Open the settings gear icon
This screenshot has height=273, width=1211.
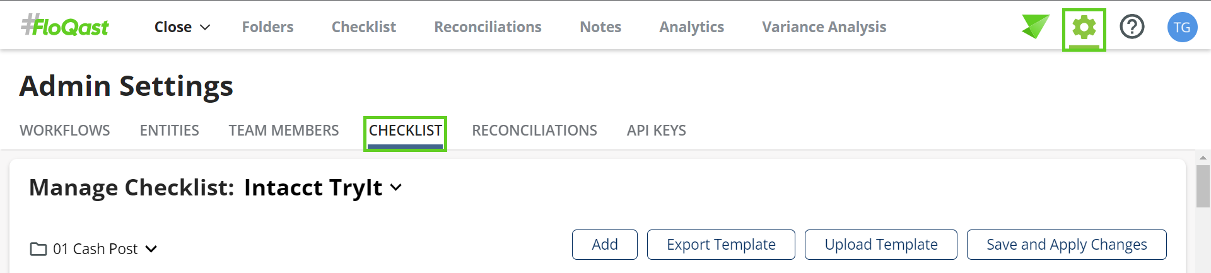(x=1084, y=28)
